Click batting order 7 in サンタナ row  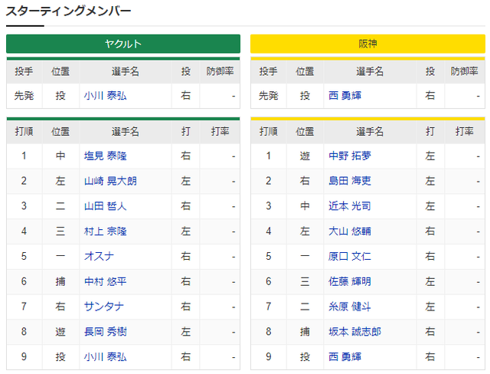click(24, 307)
